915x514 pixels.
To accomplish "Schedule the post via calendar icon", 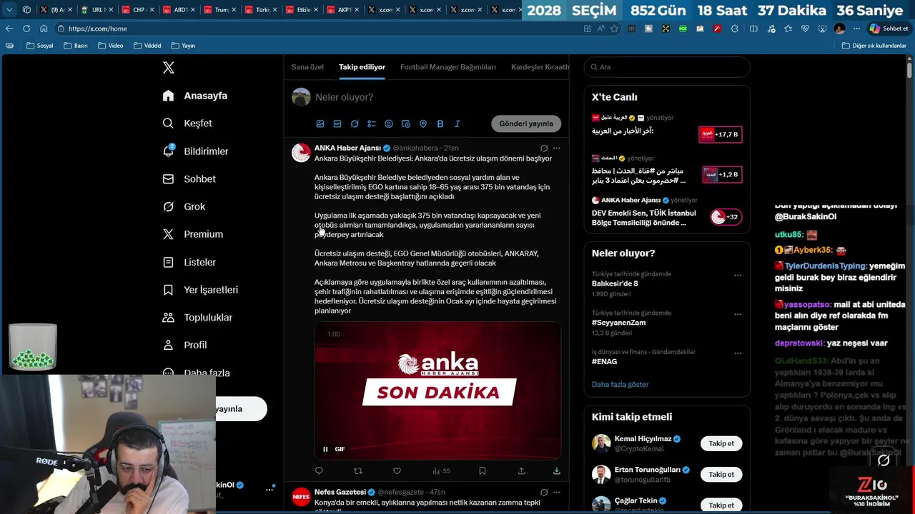I will (406, 124).
